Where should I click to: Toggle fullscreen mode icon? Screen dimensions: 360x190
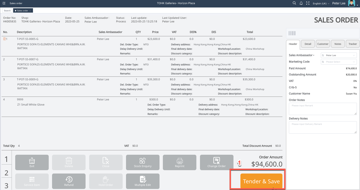[308, 3]
